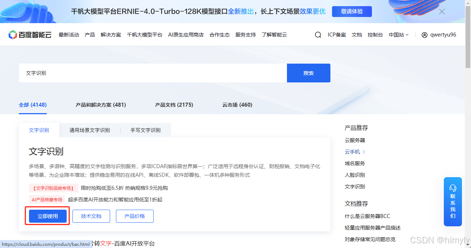Open the 最新活动 menu

coord(69,35)
